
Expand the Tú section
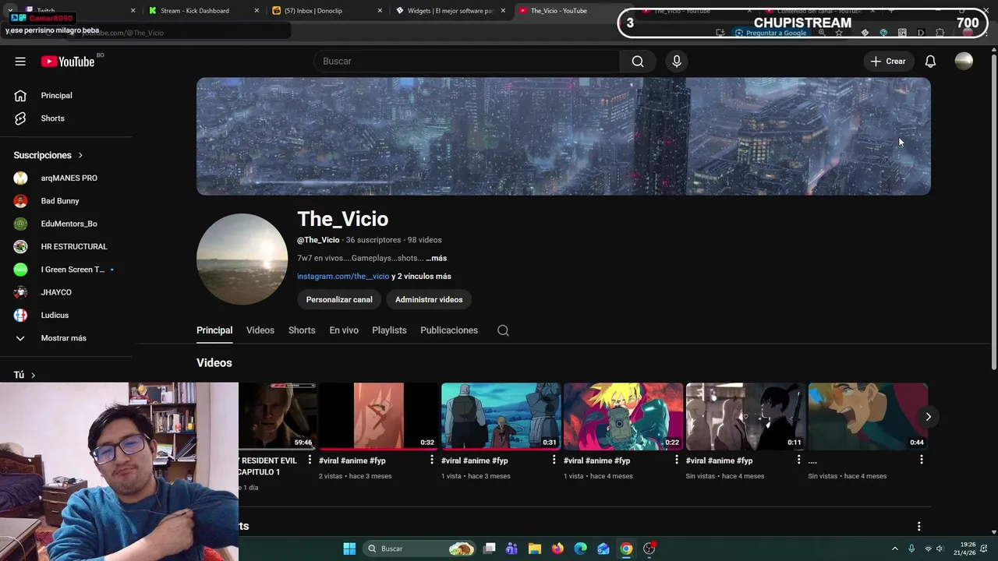[x=23, y=375]
